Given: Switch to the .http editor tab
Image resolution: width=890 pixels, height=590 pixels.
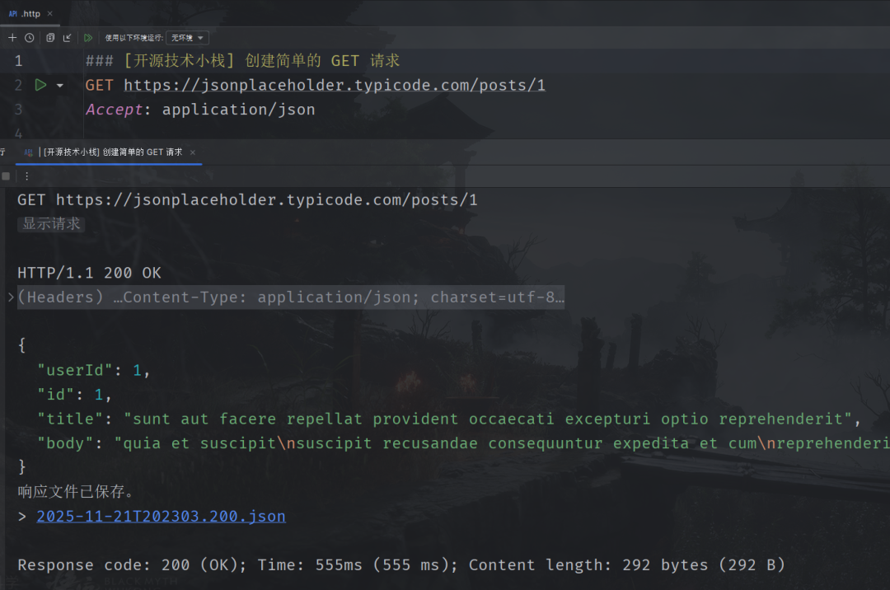Looking at the screenshot, I should point(30,14).
